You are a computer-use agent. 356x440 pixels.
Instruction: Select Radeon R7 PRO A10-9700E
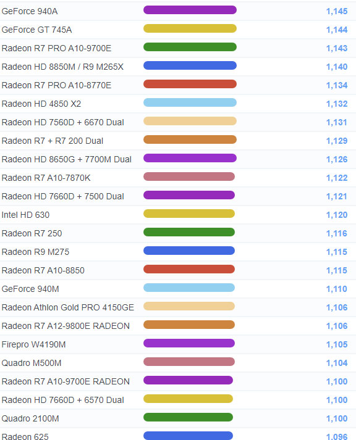[x=56, y=48]
